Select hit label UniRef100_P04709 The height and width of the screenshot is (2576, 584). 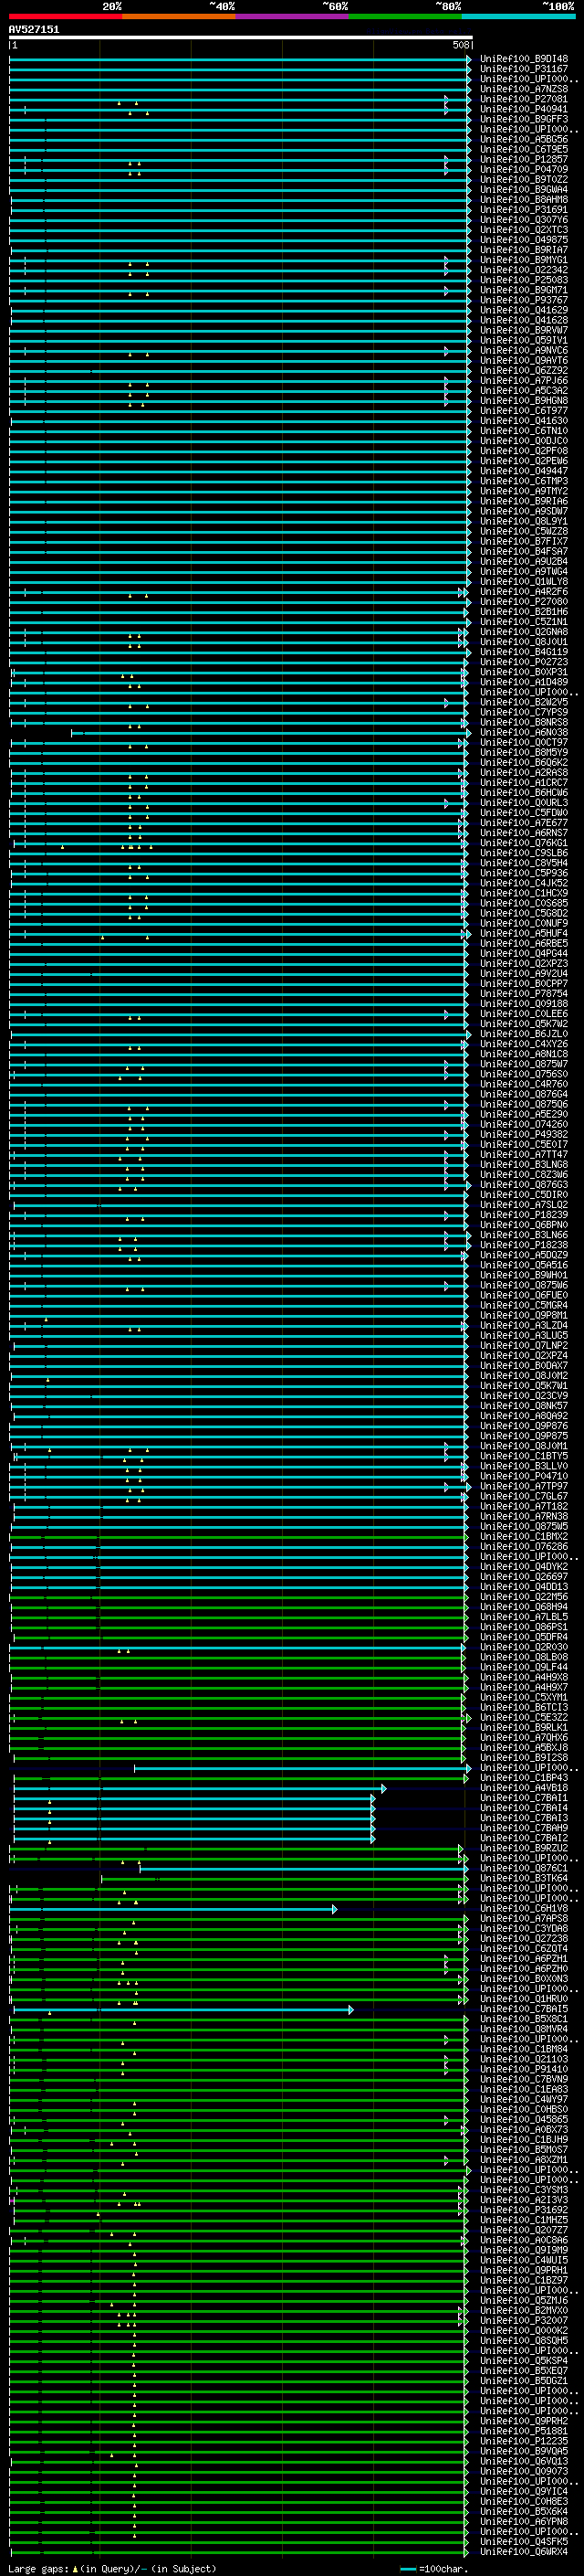point(524,169)
